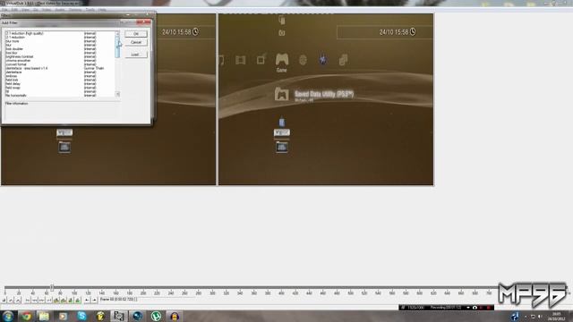Viewport: 573px width, 322px height.
Task: Open Windows Explorer folder from taskbar
Action: (44, 316)
